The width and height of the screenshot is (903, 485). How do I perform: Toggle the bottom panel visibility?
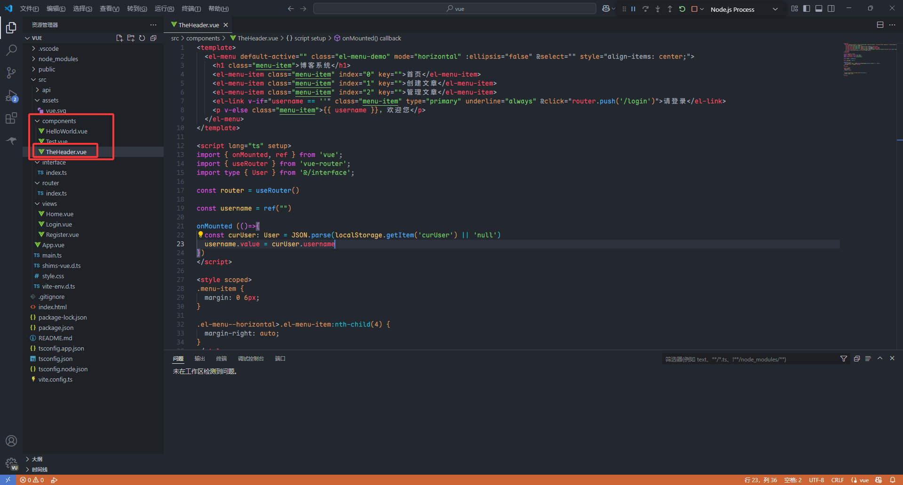(819, 8)
